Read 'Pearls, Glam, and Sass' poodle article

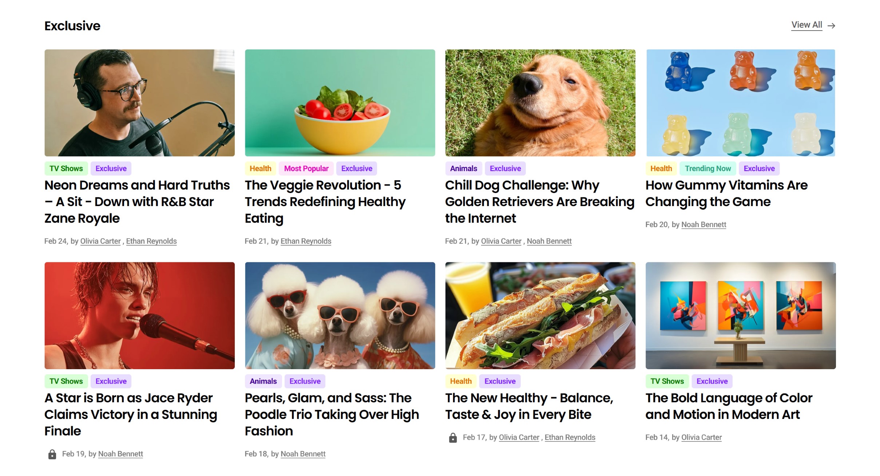click(x=332, y=414)
